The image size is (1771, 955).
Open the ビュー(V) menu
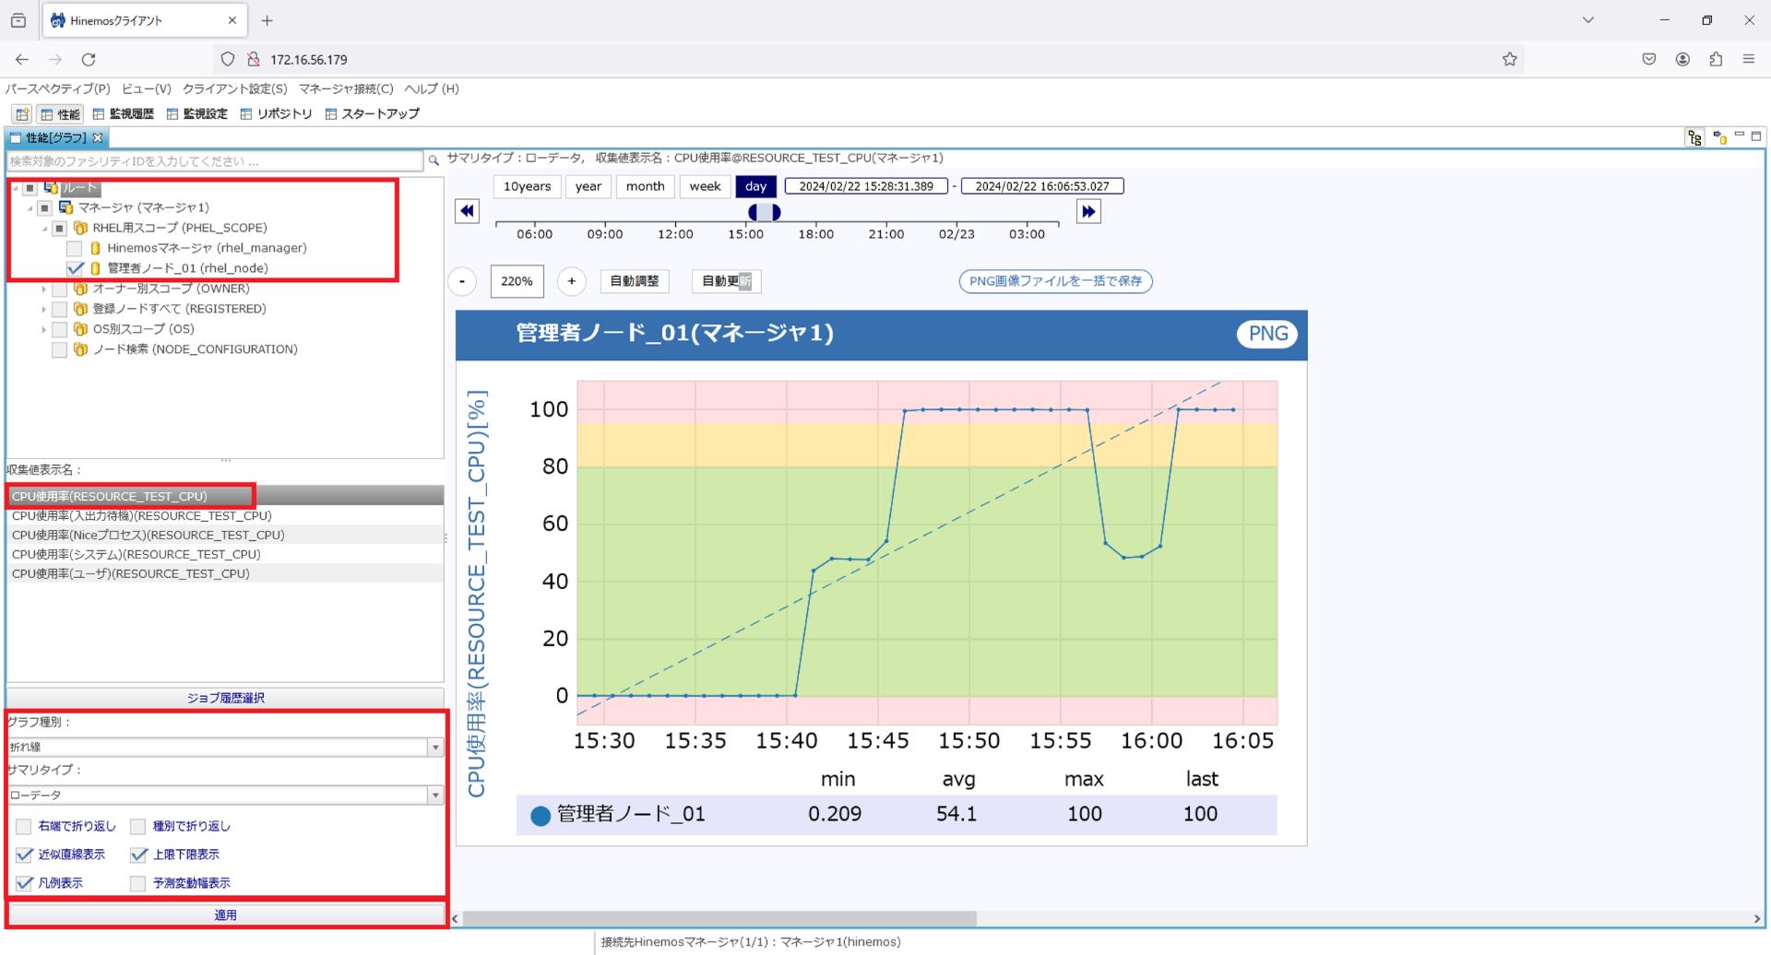(147, 88)
